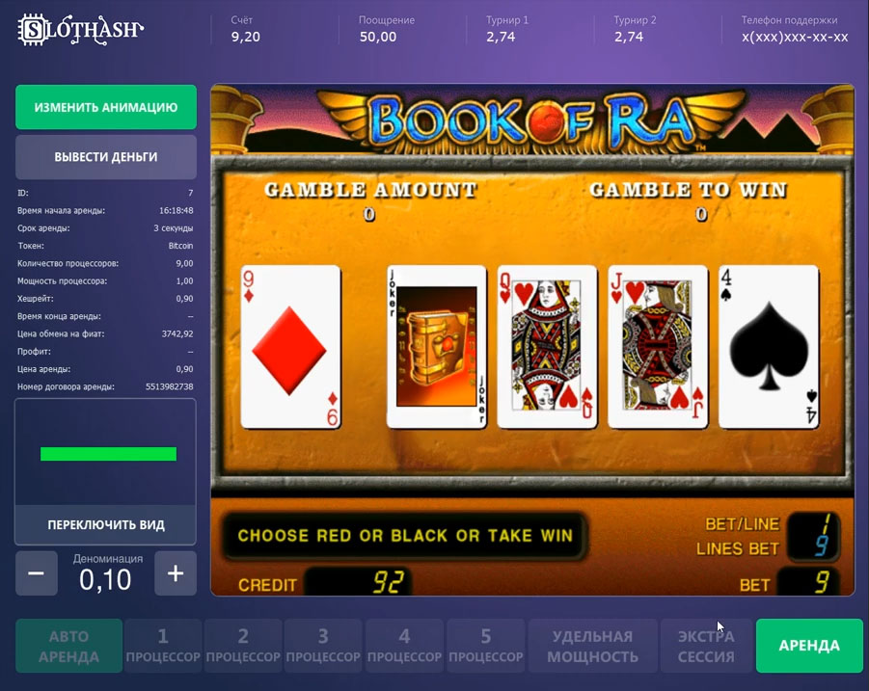
Task: Click the Queen of hearts card
Action: (x=547, y=347)
